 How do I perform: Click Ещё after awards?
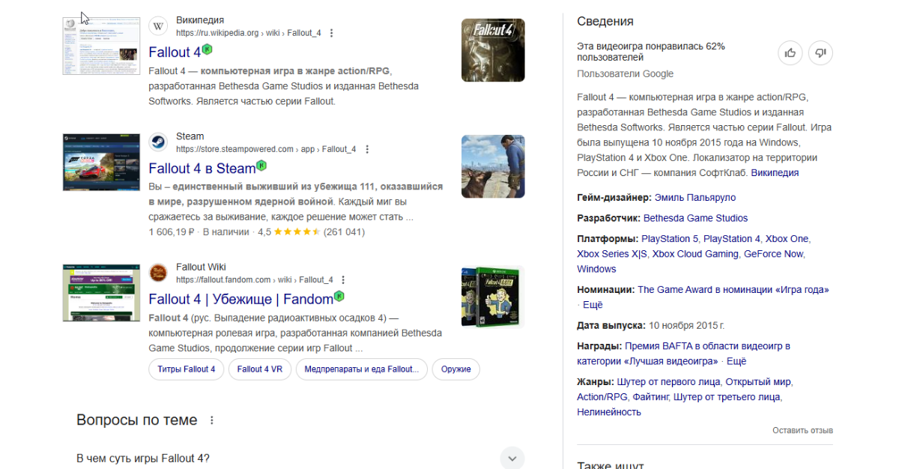736,361
